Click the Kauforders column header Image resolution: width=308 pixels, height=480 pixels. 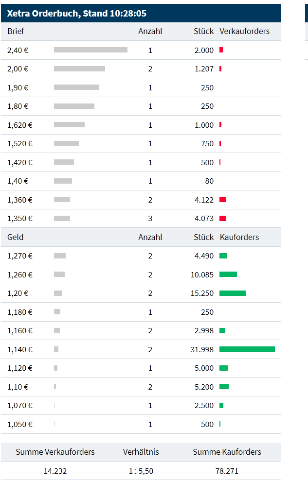pyautogui.click(x=239, y=237)
